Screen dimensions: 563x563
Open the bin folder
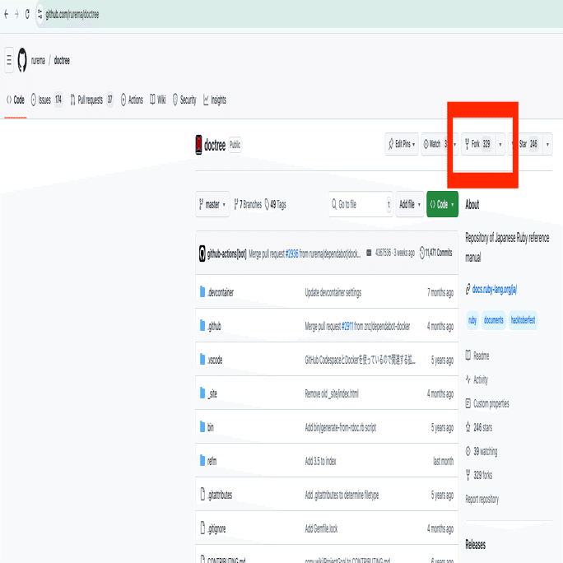(x=211, y=427)
